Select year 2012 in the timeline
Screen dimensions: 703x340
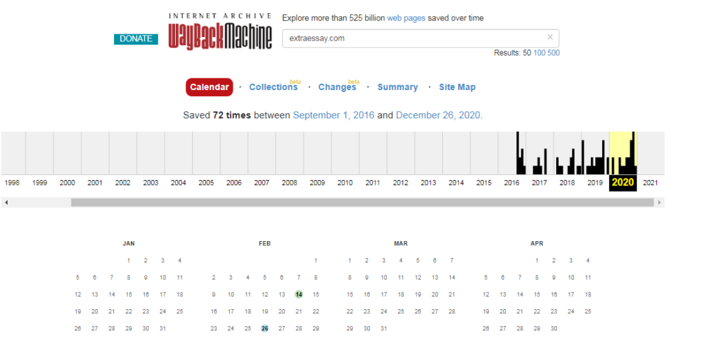pos(400,183)
